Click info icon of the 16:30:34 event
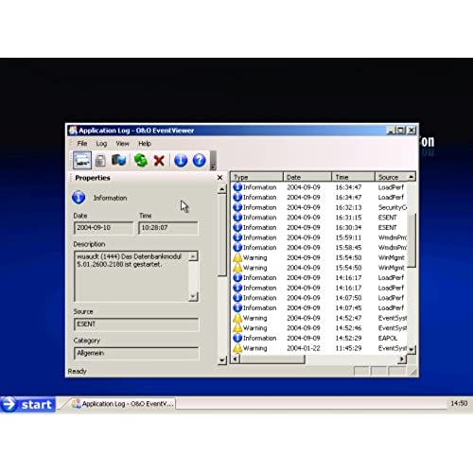 click(x=237, y=227)
